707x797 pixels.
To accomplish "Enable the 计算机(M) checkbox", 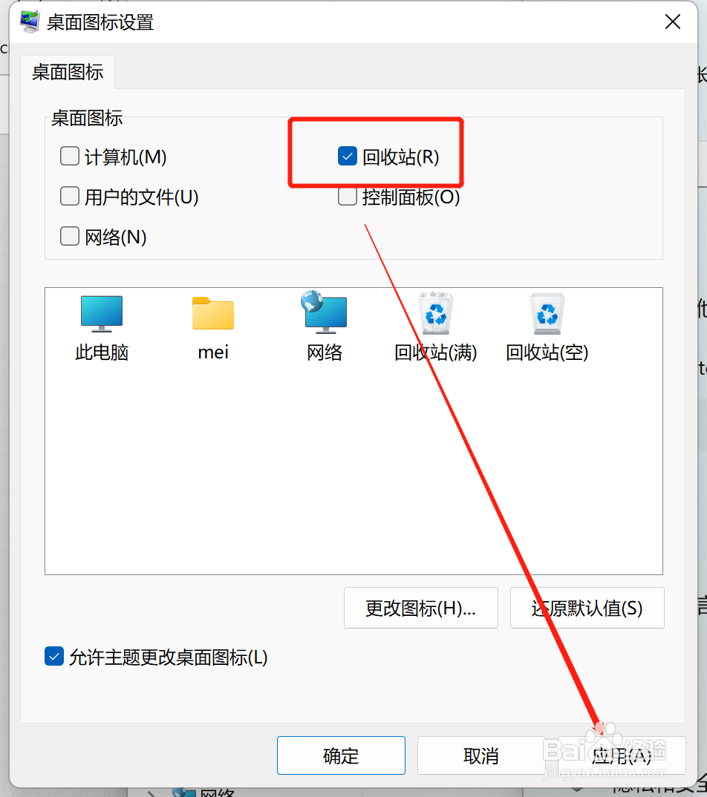I will [70, 157].
